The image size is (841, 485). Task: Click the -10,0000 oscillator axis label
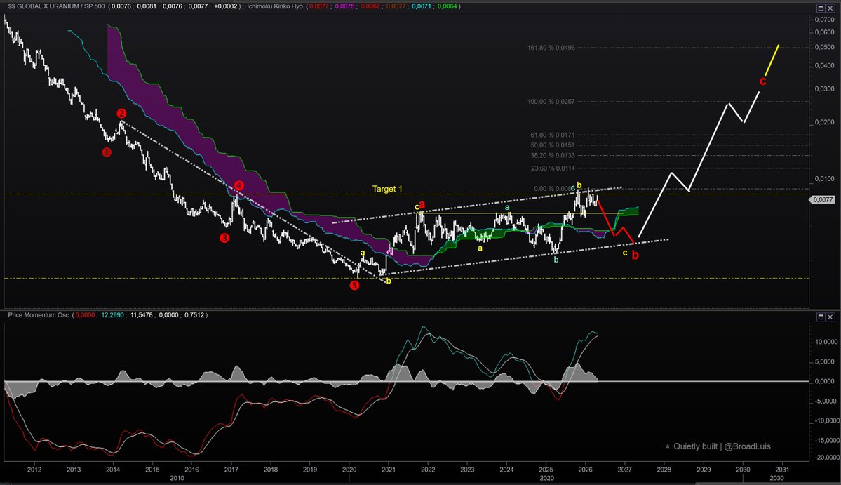(826, 420)
